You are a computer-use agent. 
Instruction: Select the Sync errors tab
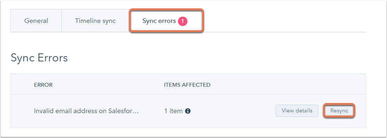tap(167, 21)
